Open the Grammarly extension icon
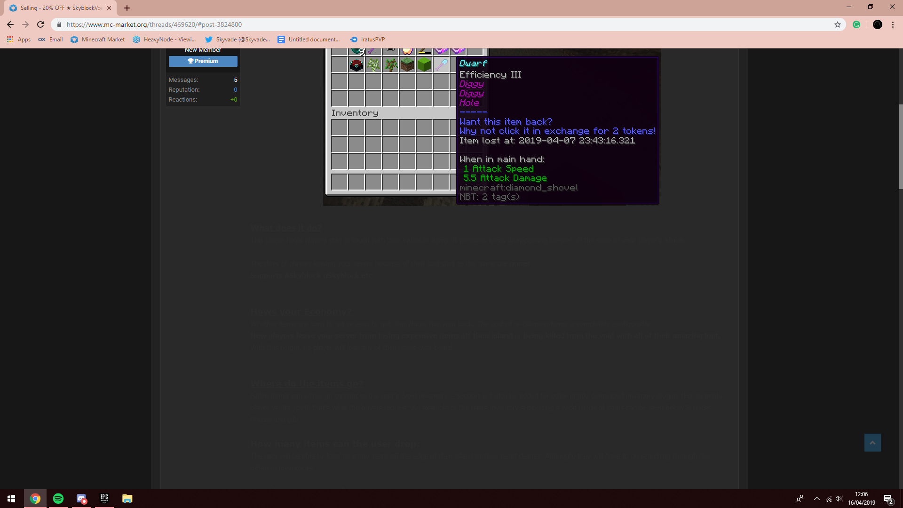 coord(856,24)
